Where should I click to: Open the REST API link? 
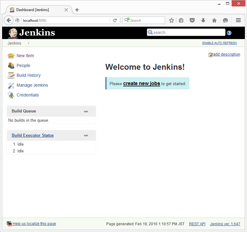(197, 224)
